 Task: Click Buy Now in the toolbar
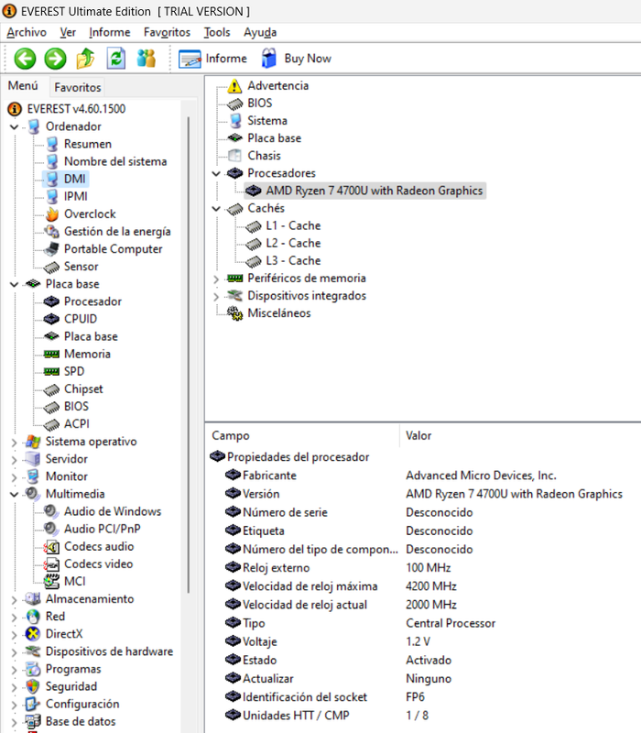[x=296, y=59]
